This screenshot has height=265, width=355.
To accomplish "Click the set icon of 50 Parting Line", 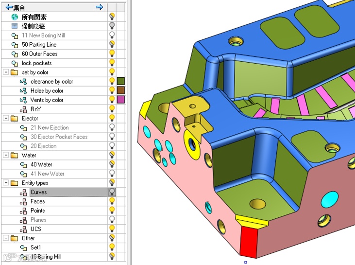I will [15, 45].
